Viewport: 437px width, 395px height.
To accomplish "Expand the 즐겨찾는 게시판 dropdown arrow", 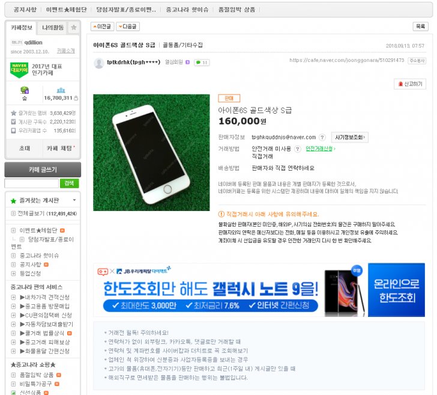I will click(74, 200).
